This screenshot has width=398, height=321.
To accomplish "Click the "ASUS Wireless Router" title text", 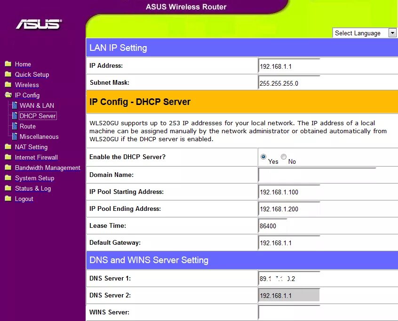I will pos(186,7).
